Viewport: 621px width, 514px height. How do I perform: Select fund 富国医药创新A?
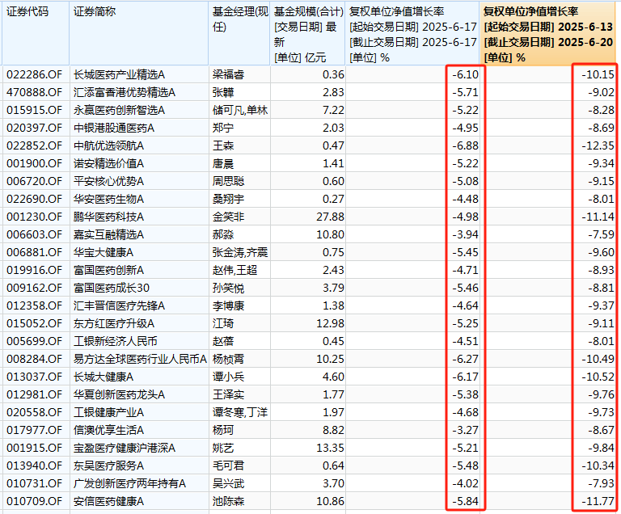(108, 271)
